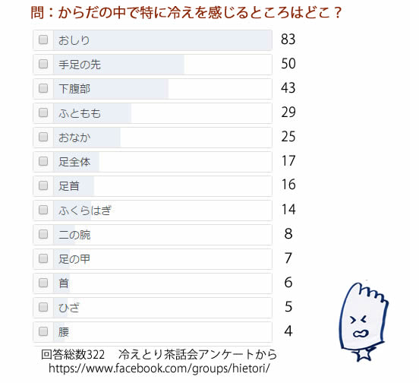Image resolution: width=419 pixels, height=383 pixels.
Task: Select the 二の腕 checkbox
Action: pyautogui.click(x=43, y=234)
